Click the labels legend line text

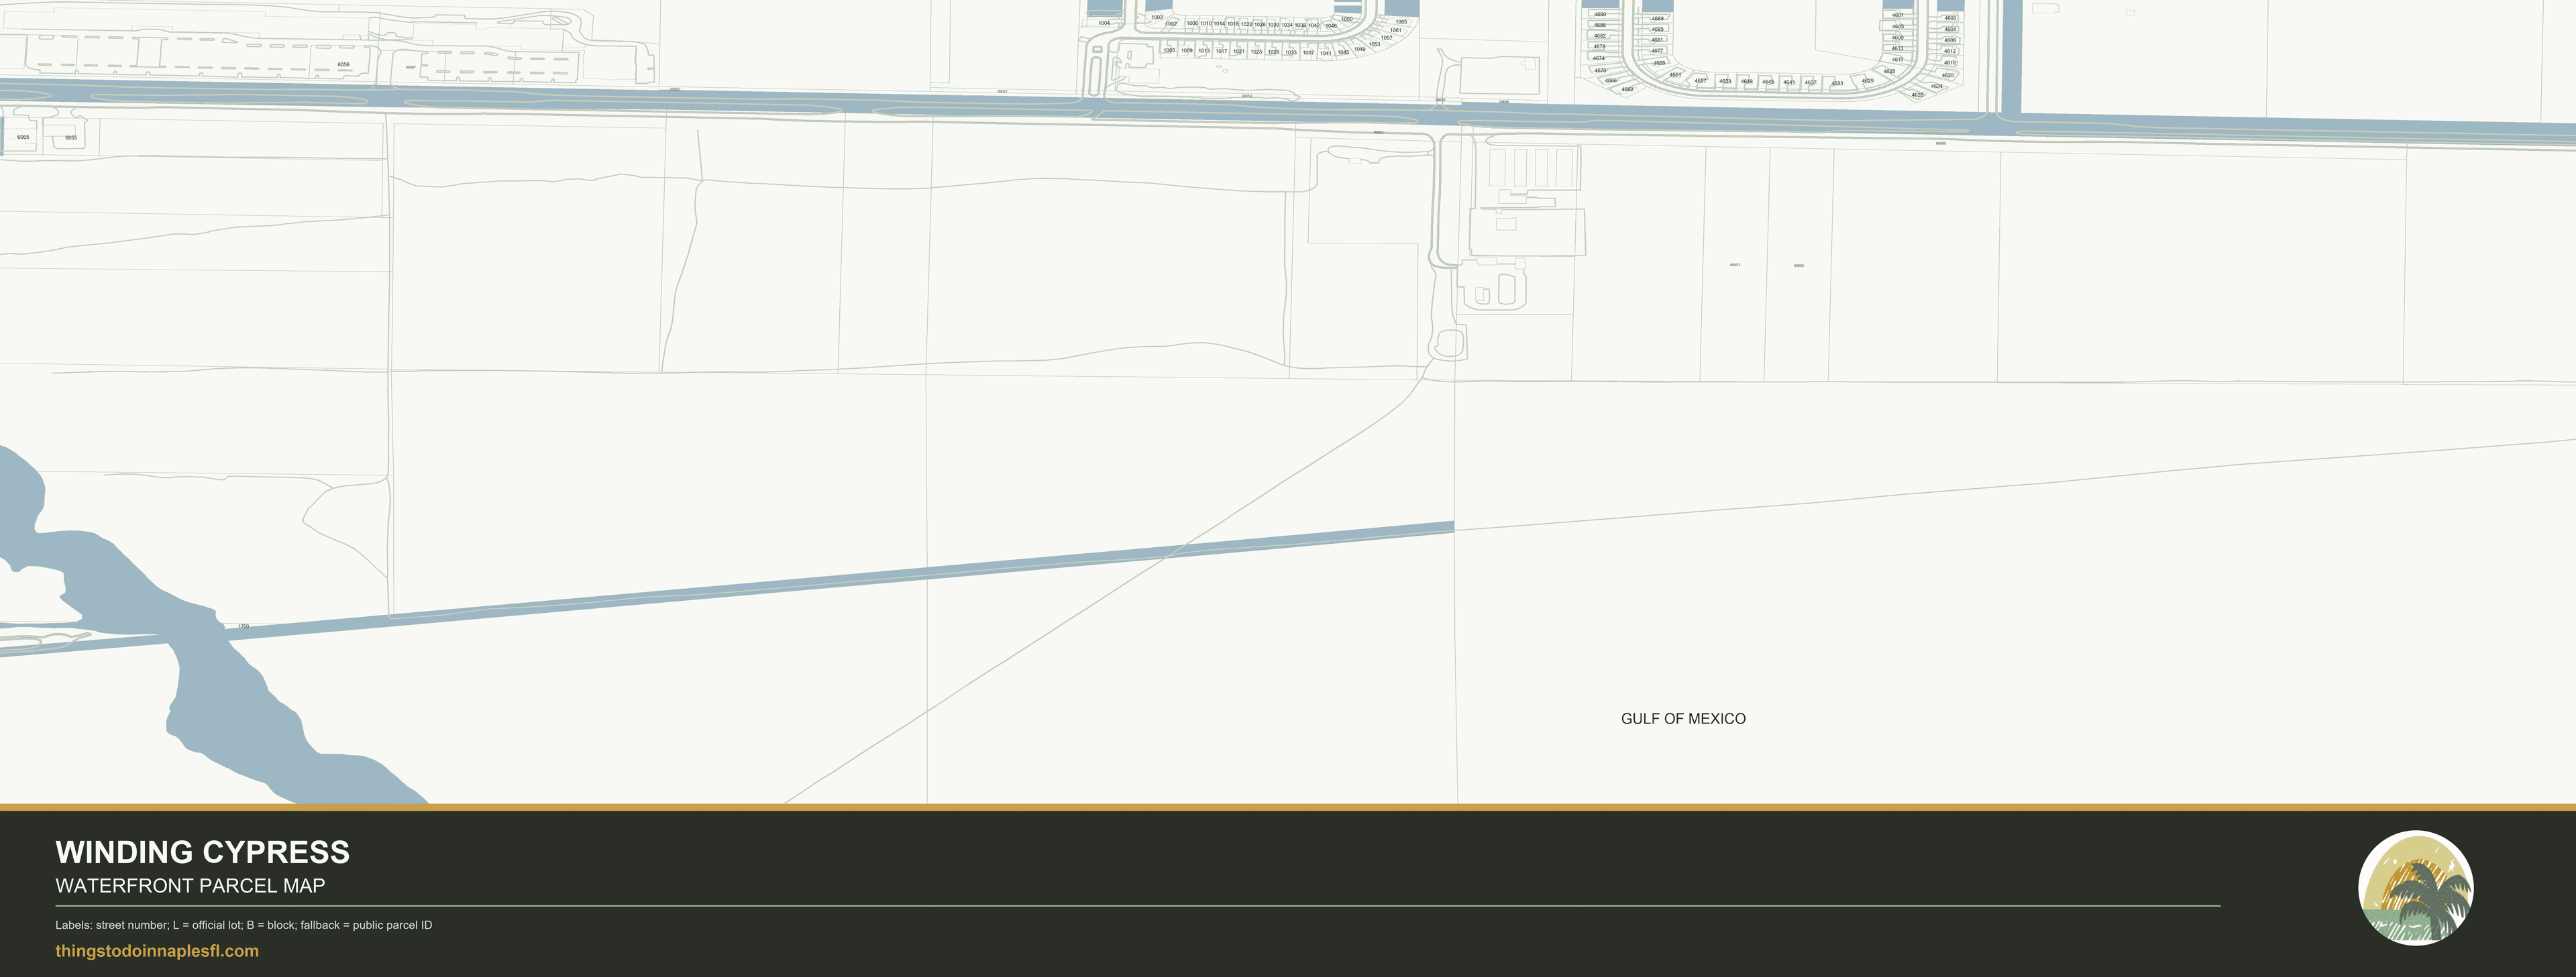point(244,925)
